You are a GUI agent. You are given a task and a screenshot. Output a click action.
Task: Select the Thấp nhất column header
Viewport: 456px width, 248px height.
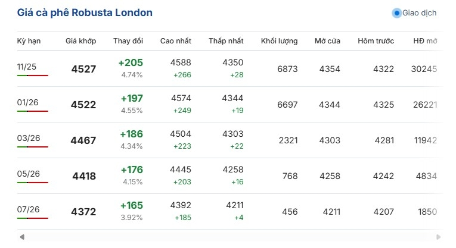pos(226,41)
